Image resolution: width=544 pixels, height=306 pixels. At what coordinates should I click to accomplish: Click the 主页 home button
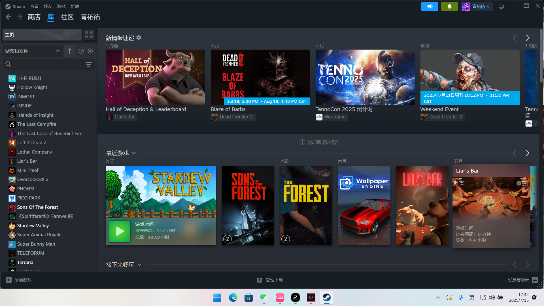(42, 35)
